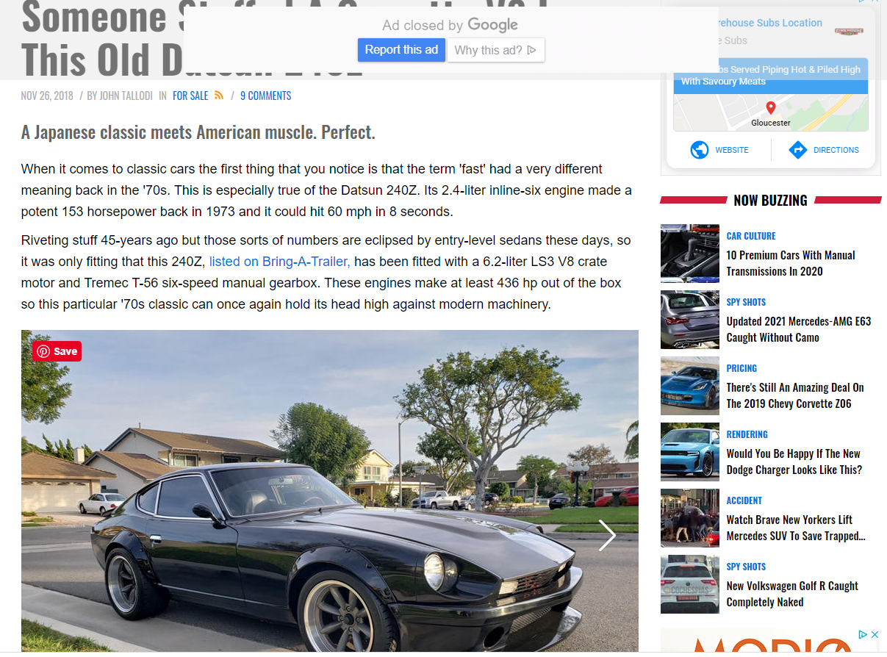Click the Why this ad? button
This screenshot has width=887, height=657.
point(495,50)
